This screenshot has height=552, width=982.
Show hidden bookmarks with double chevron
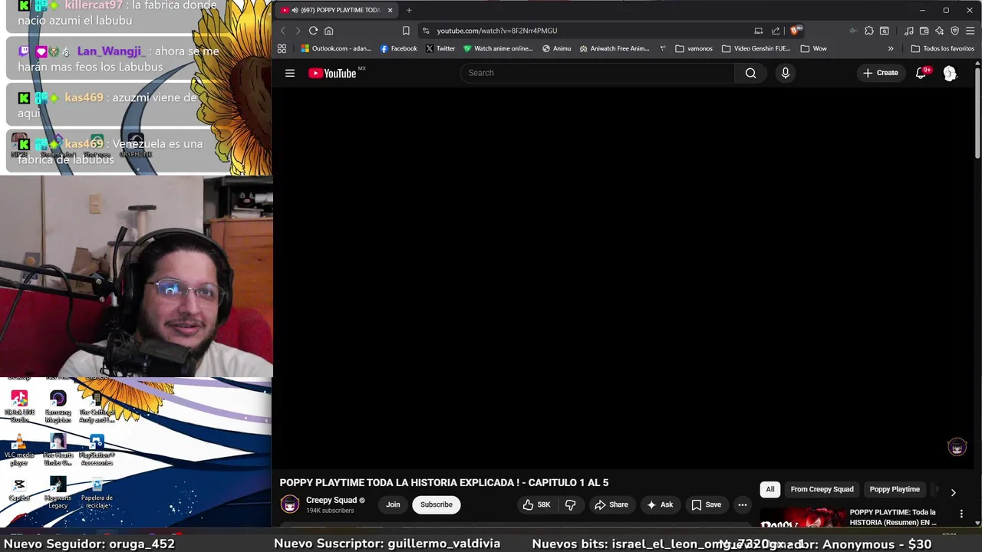[x=891, y=48]
